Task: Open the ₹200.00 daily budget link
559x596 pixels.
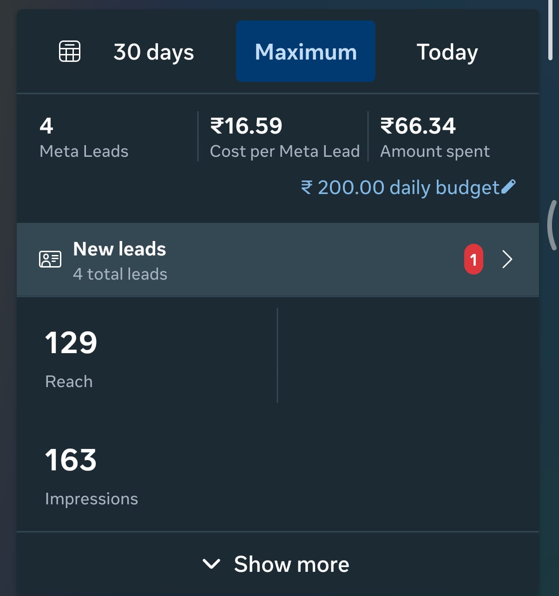Action: pyautogui.click(x=400, y=188)
